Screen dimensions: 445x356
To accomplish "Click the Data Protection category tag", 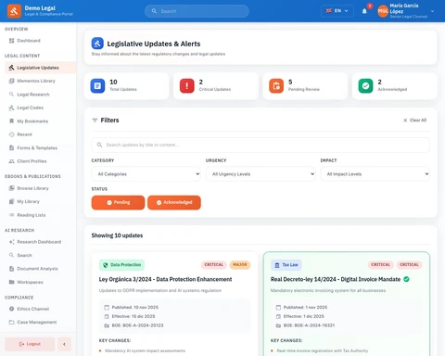I will click(x=121, y=265).
